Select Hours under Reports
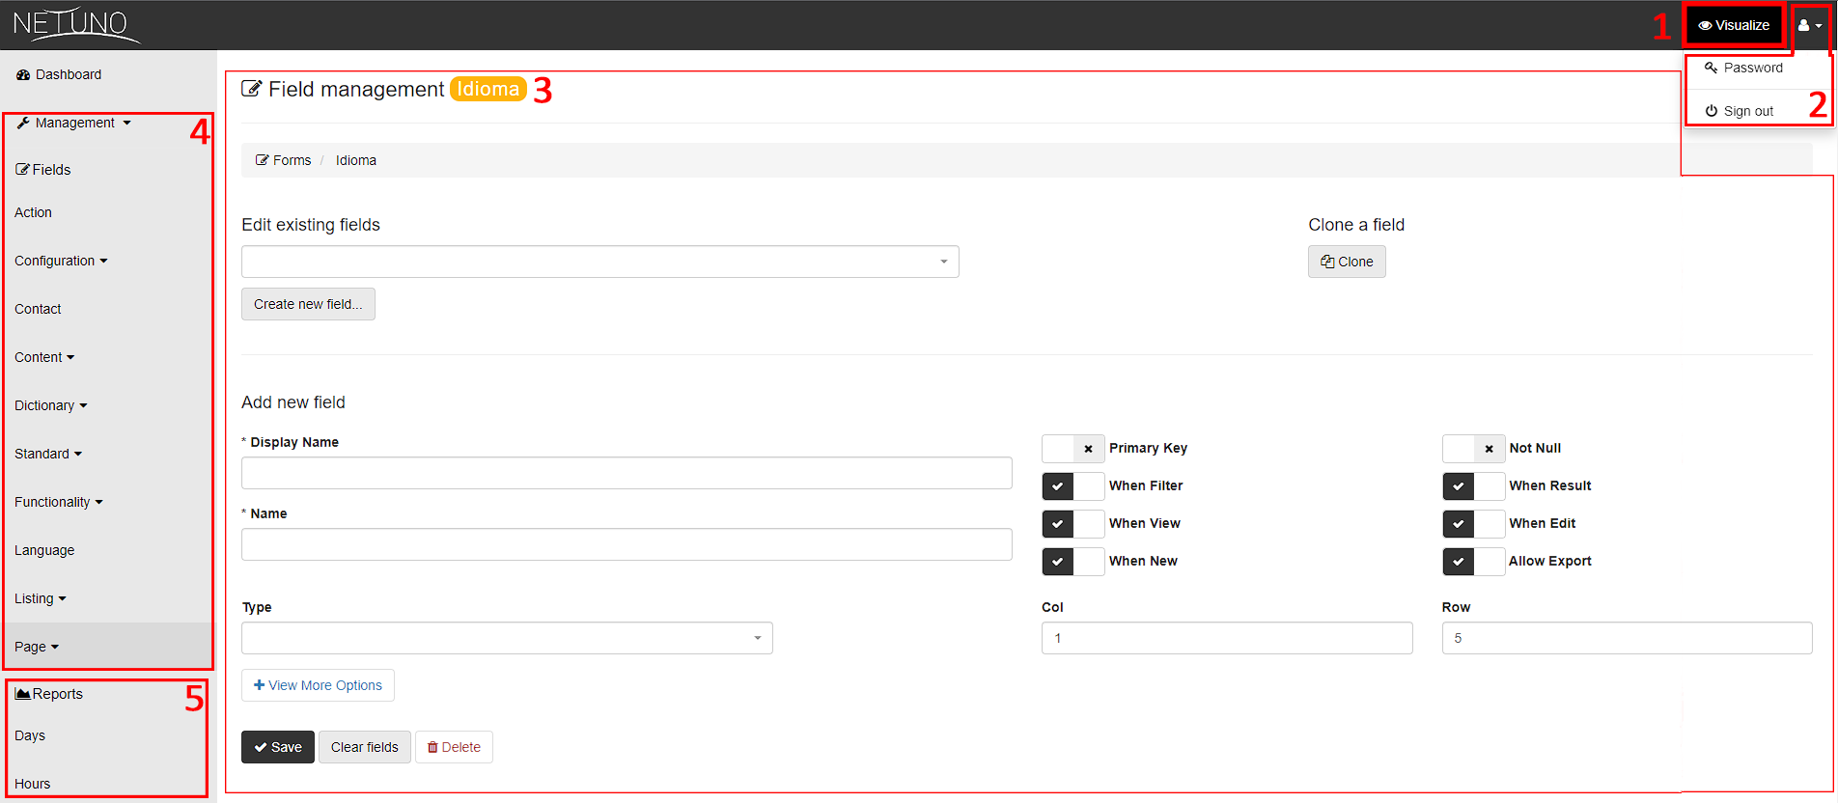The image size is (1838, 803). click(x=32, y=784)
